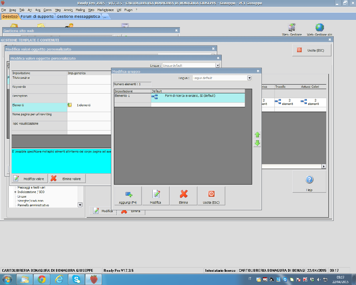The height and width of the screenshot is (285, 356).
Task: Click the calendar '22' tray icon
Action: pos(265,279)
